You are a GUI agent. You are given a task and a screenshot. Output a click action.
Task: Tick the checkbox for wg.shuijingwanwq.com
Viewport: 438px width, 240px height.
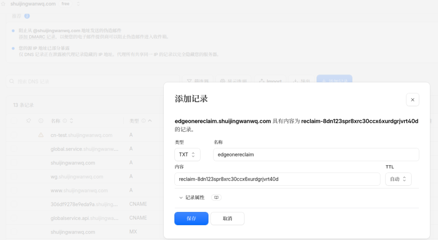click(14, 176)
